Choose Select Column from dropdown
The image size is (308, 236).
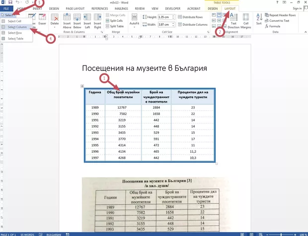[16, 27]
